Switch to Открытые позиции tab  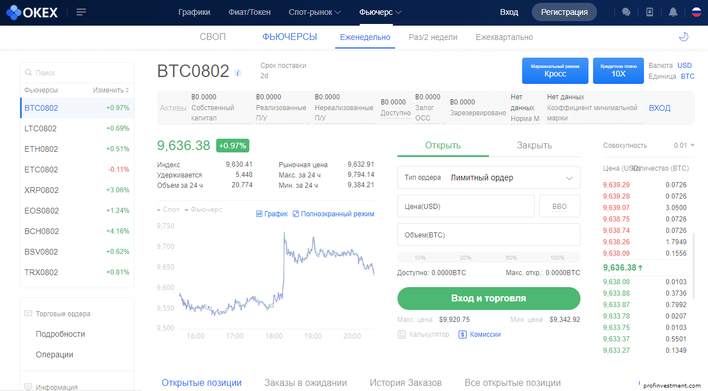tap(201, 383)
